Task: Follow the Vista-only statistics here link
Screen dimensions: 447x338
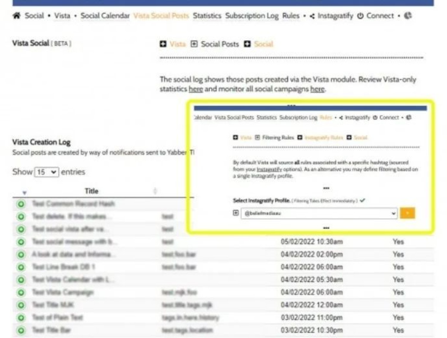Action: tap(195, 89)
